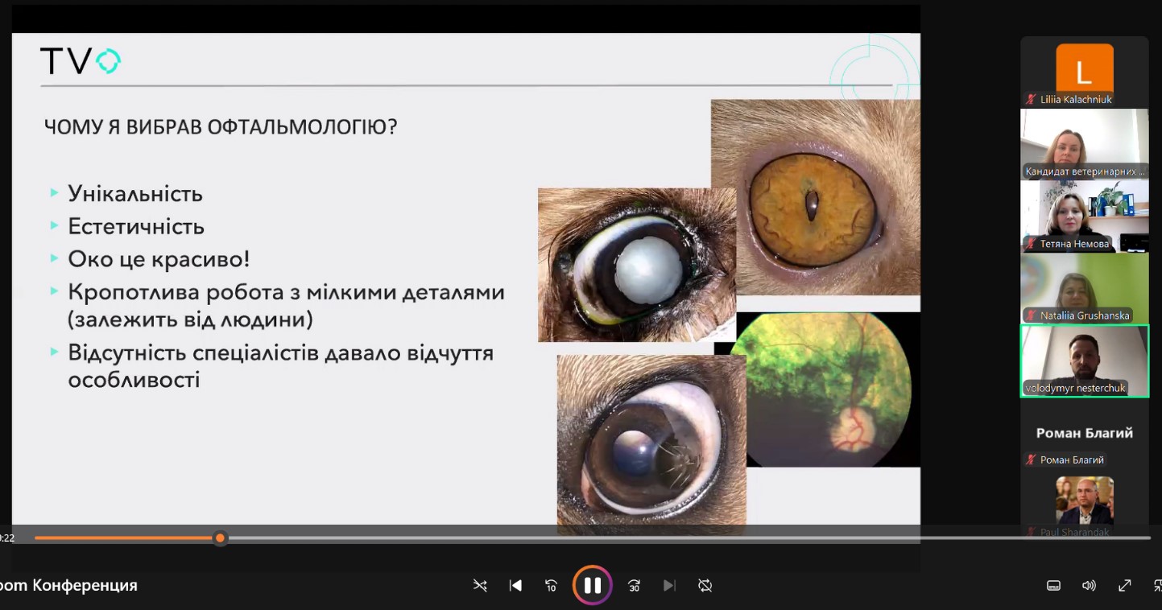Click muted mic icon beside Тетяна Немова
Screen dimensions: 1162x610
(x=1030, y=243)
